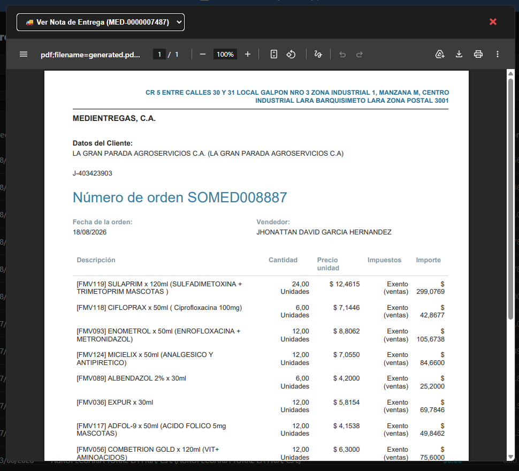The height and width of the screenshot is (471, 519).
Task: Close the dialog with the red X
Action: (x=493, y=22)
